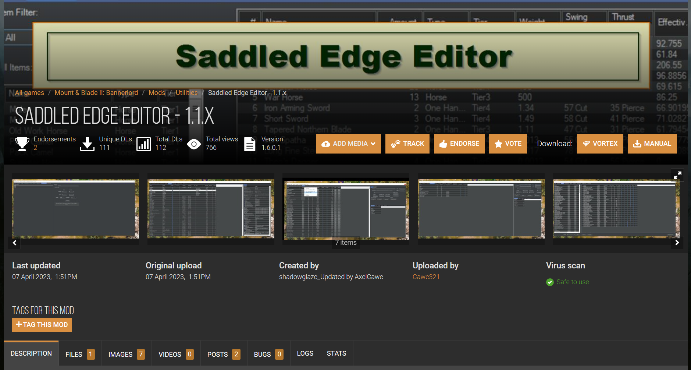Click 'shadowglaze_Updated by AxelCawe' creator text

click(331, 277)
